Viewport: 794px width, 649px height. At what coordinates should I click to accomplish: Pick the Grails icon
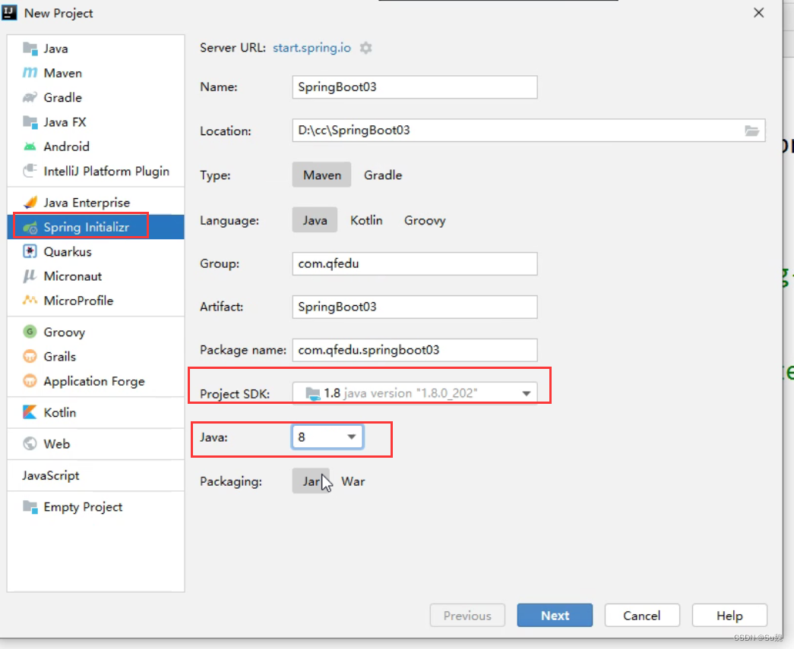[x=30, y=357]
